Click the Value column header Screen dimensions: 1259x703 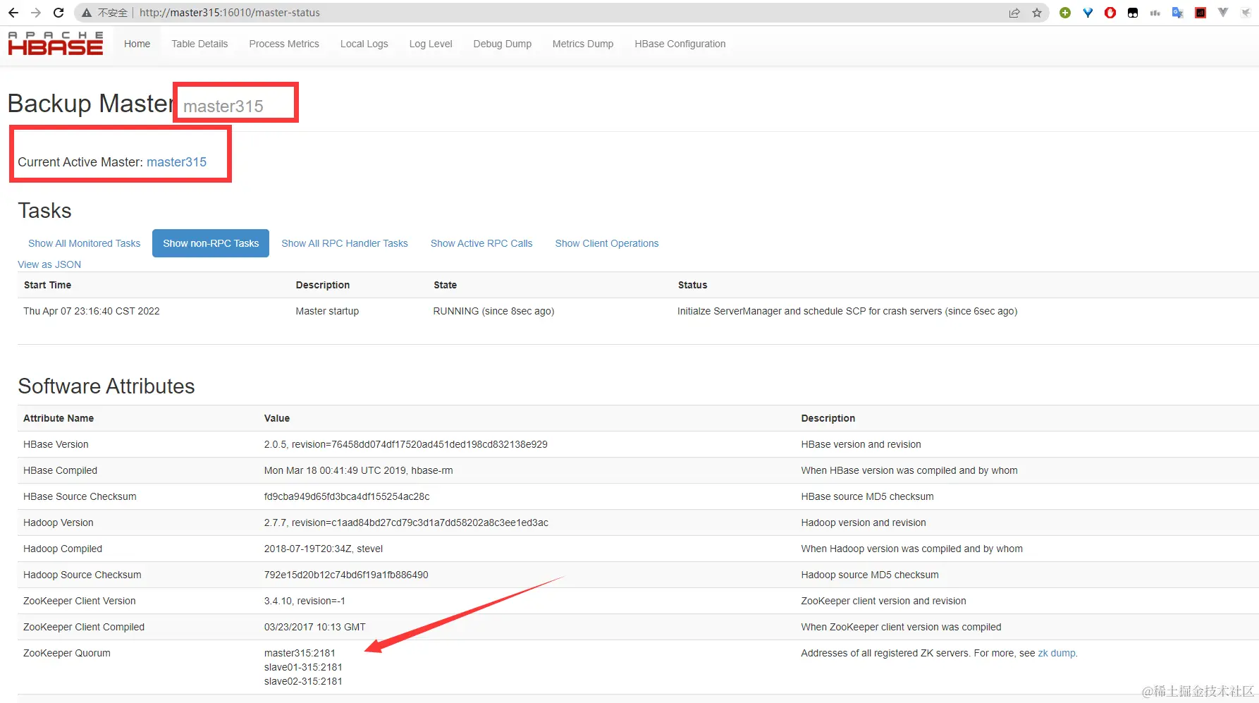[277, 418]
